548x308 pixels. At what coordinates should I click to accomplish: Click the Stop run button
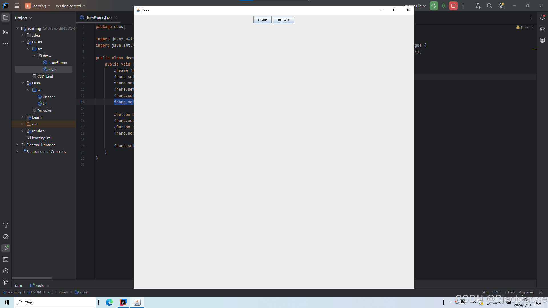(453, 6)
